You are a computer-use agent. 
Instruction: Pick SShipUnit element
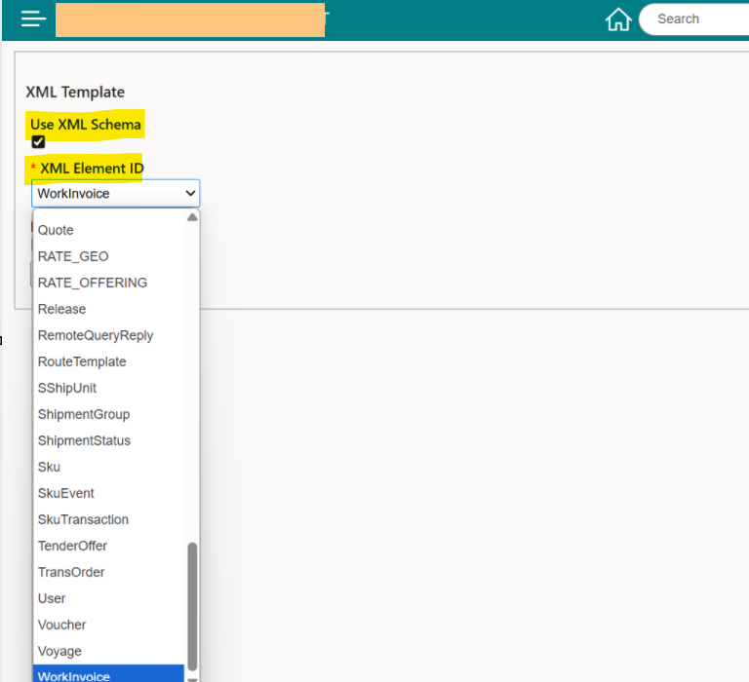pyautogui.click(x=108, y=388)
